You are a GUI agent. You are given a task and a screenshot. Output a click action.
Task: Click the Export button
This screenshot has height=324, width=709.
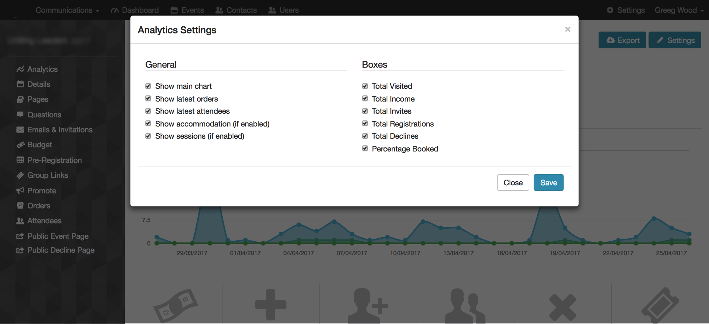[622, 40]
